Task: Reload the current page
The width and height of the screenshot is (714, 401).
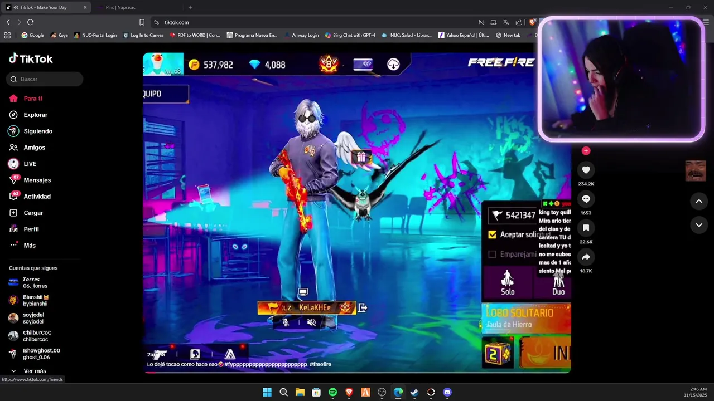Action: 30,22
